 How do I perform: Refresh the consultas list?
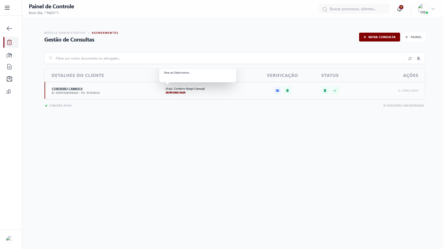410,58
